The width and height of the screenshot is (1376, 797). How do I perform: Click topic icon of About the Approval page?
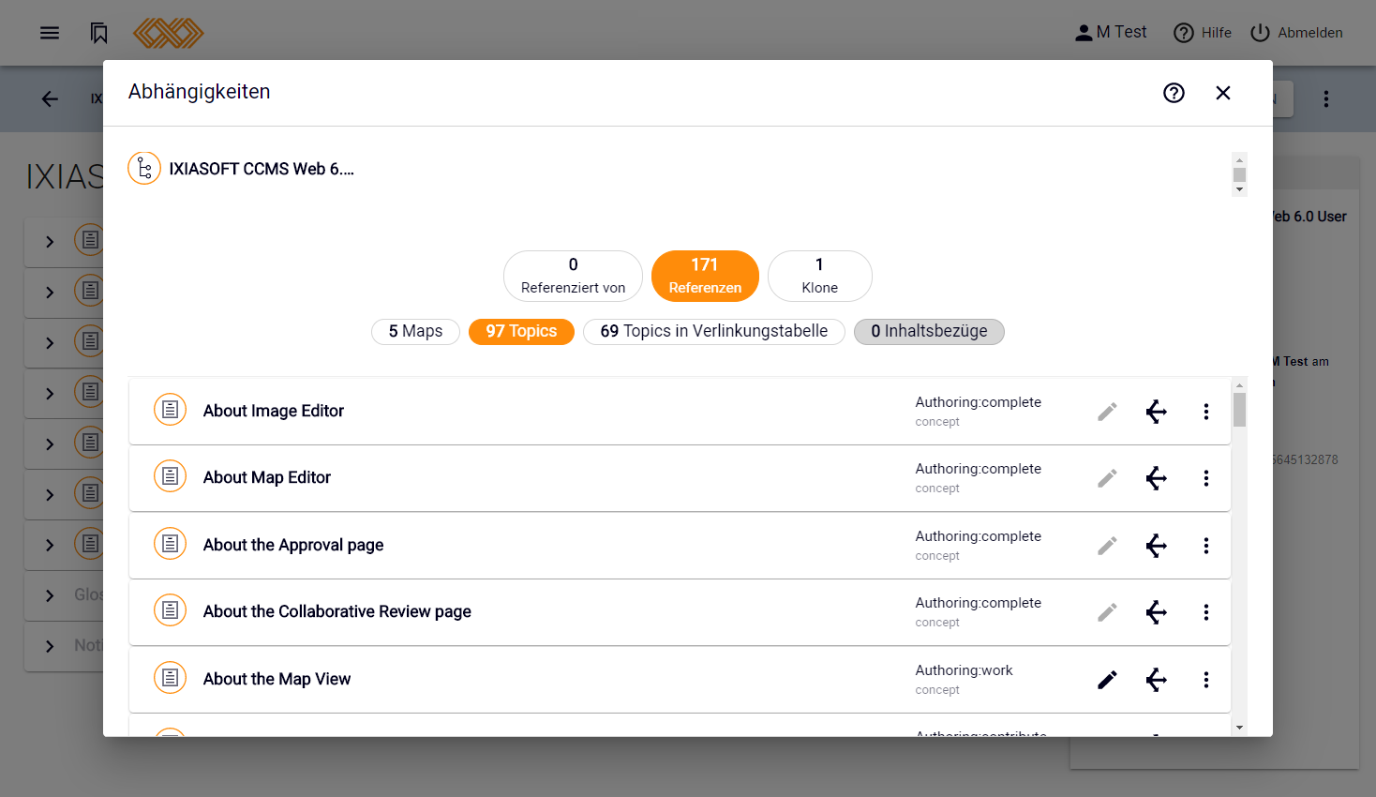coord(170,544)
